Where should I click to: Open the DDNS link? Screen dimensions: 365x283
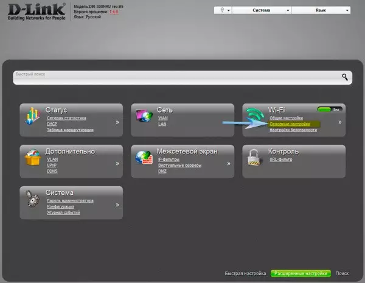pos(52,171)
